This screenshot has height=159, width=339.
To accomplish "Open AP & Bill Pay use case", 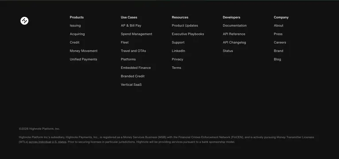I will click(131, 26).
